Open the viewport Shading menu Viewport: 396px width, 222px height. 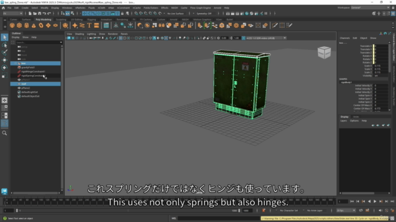coord(79,34)
